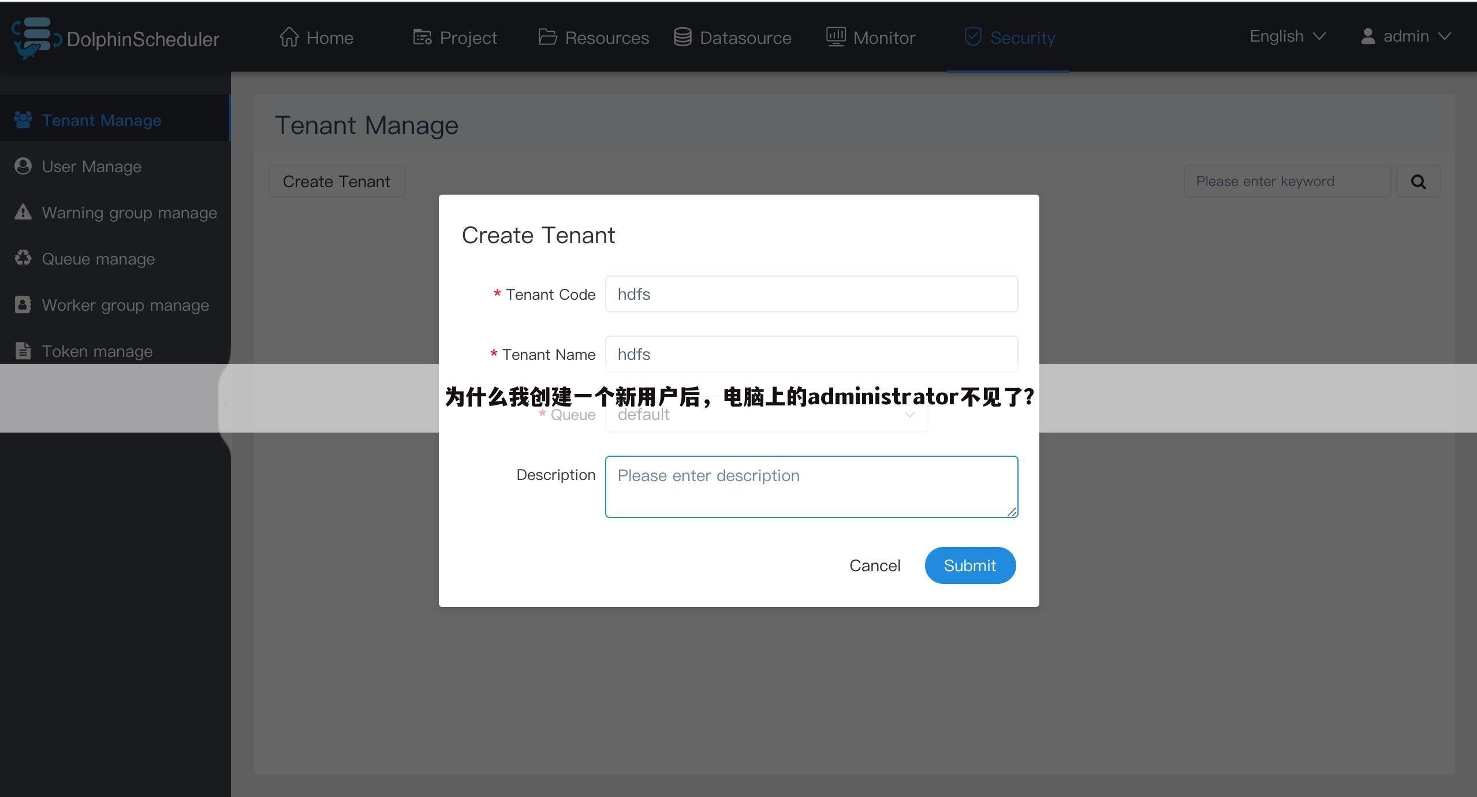Click the search magnifier icon
This screenshot has height=797, width=1477.
coord(1418,181)
